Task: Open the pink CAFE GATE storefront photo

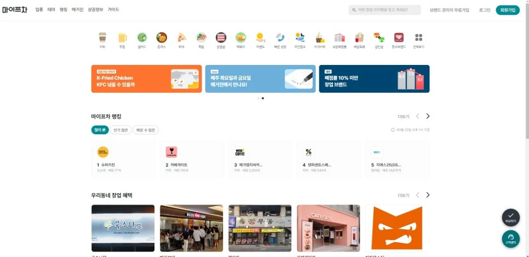Action: click(328, 228)
